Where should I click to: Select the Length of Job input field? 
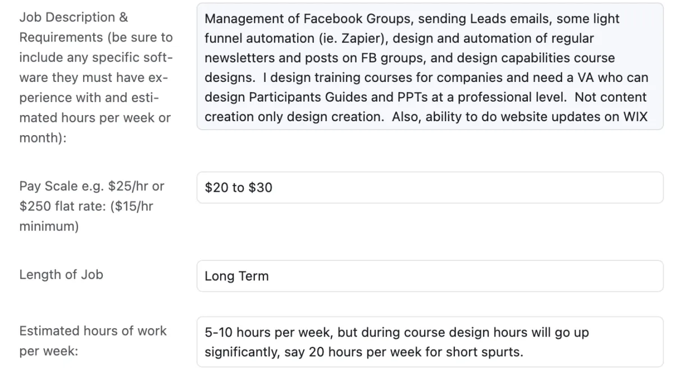tap(430, 276)
